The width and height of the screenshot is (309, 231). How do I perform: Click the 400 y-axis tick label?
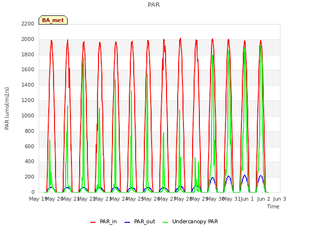(x=29, y=162)
